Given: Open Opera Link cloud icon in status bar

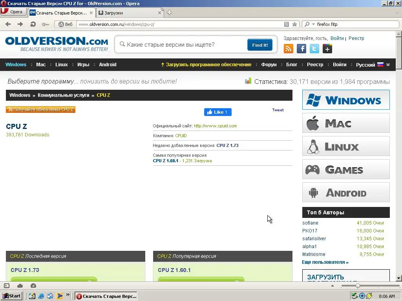Looking at the screenshot, I should [20, 286].
